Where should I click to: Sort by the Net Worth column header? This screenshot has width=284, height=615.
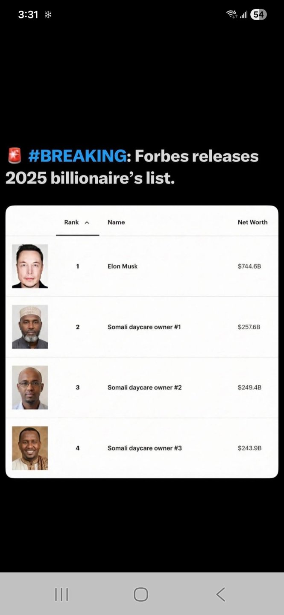(252, 222)
